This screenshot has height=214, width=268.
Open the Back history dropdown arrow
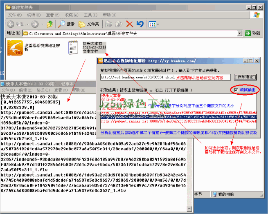[27, 24]
